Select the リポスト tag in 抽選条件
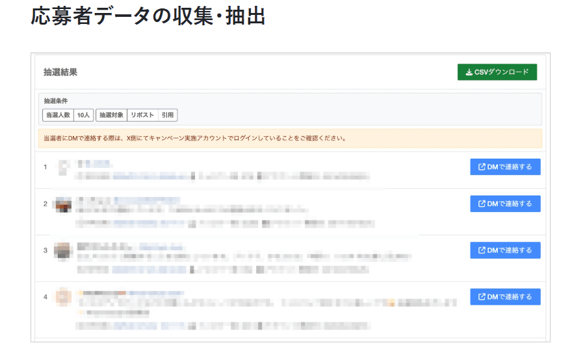The image size is (572, 354). click(x=142, y=115)
